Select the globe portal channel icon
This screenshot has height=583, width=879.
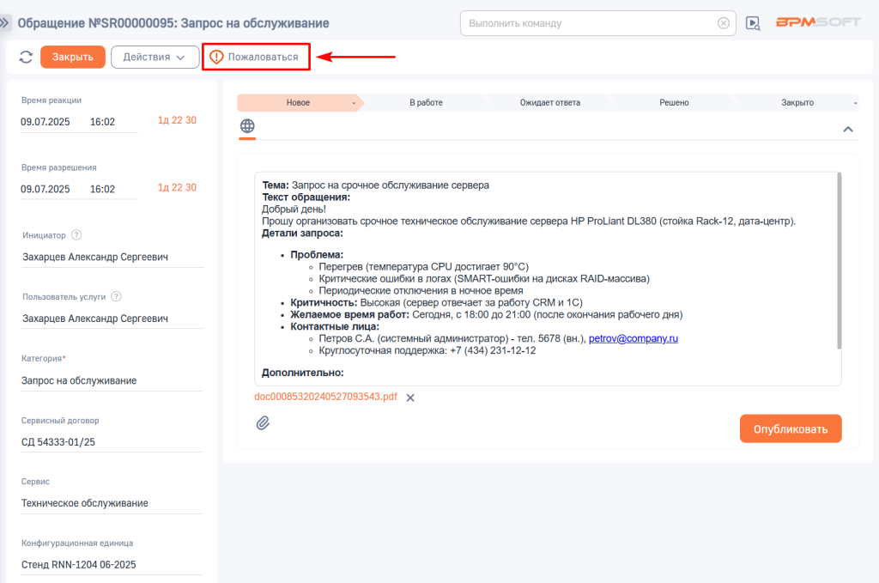tap(247, 126)
